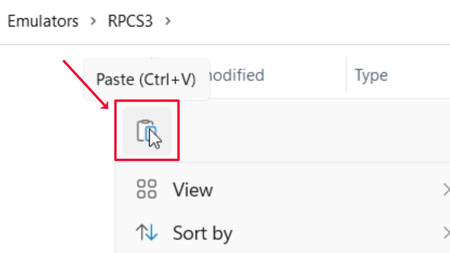
Task: Click the Paste (Ctrl+V) tooltip label
Action: coord(146,79)
